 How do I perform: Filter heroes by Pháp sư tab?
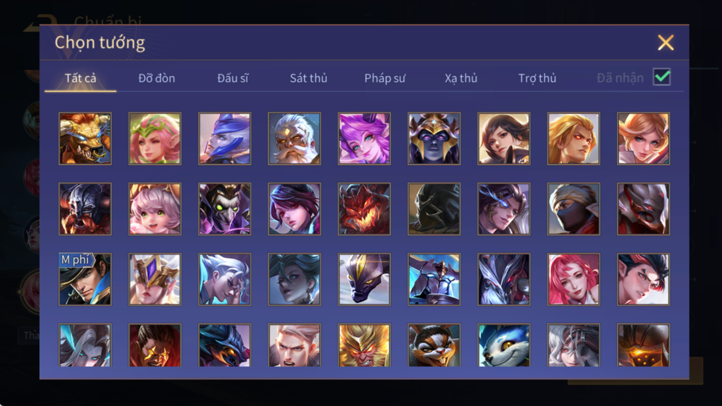pos(385,78)
